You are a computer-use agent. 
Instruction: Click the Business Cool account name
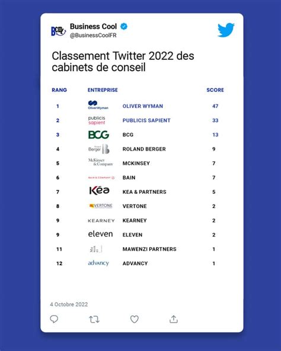[x=93, y=27]
